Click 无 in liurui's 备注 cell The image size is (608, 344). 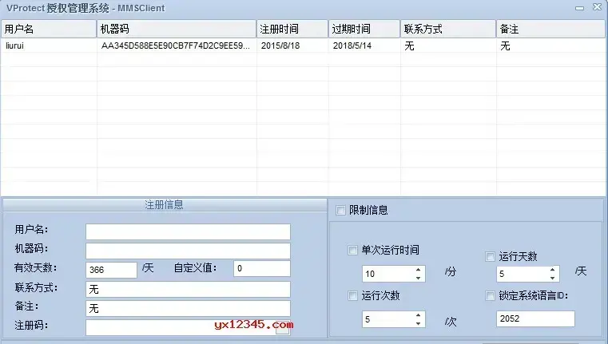tap(505, 45)
